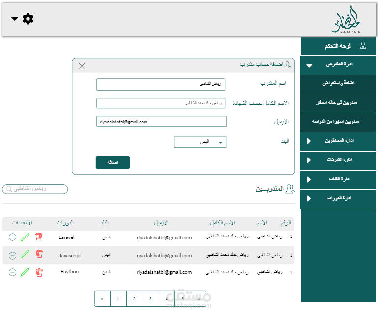Open متدربين في حالة انتظار submenu item
Viewport: 378px width, 316px height.
coord(338,104)
